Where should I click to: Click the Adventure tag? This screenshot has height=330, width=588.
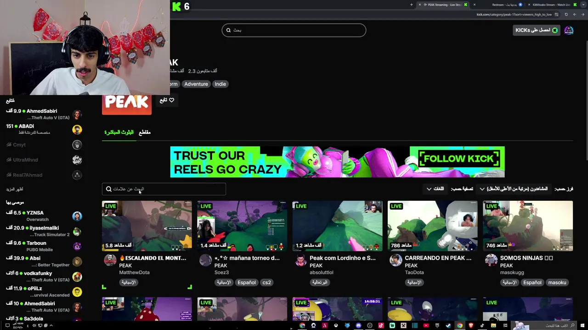[x=196, y=84]
